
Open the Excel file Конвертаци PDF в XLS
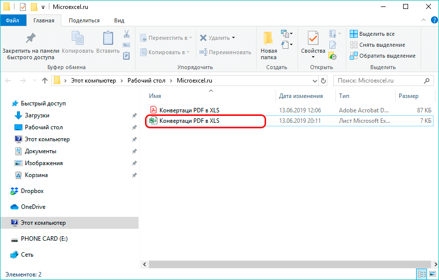189,121
